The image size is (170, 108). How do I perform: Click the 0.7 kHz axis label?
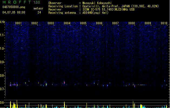(2, 89)
